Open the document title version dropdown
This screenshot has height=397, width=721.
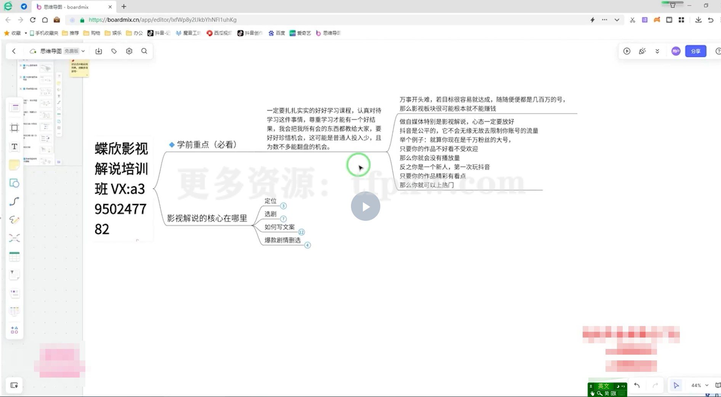tap(83, 51)
